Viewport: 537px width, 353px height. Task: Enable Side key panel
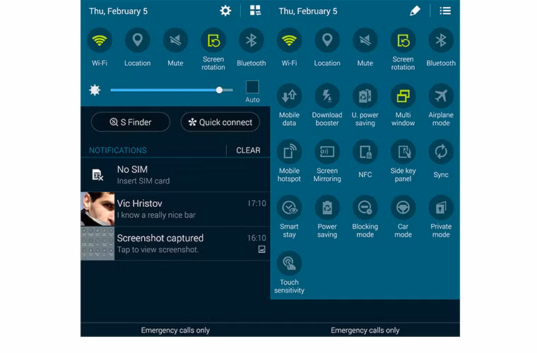pyautogui.click(x=403, y=152)
